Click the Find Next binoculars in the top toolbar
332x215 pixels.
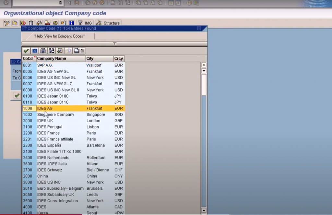point(127,3)
